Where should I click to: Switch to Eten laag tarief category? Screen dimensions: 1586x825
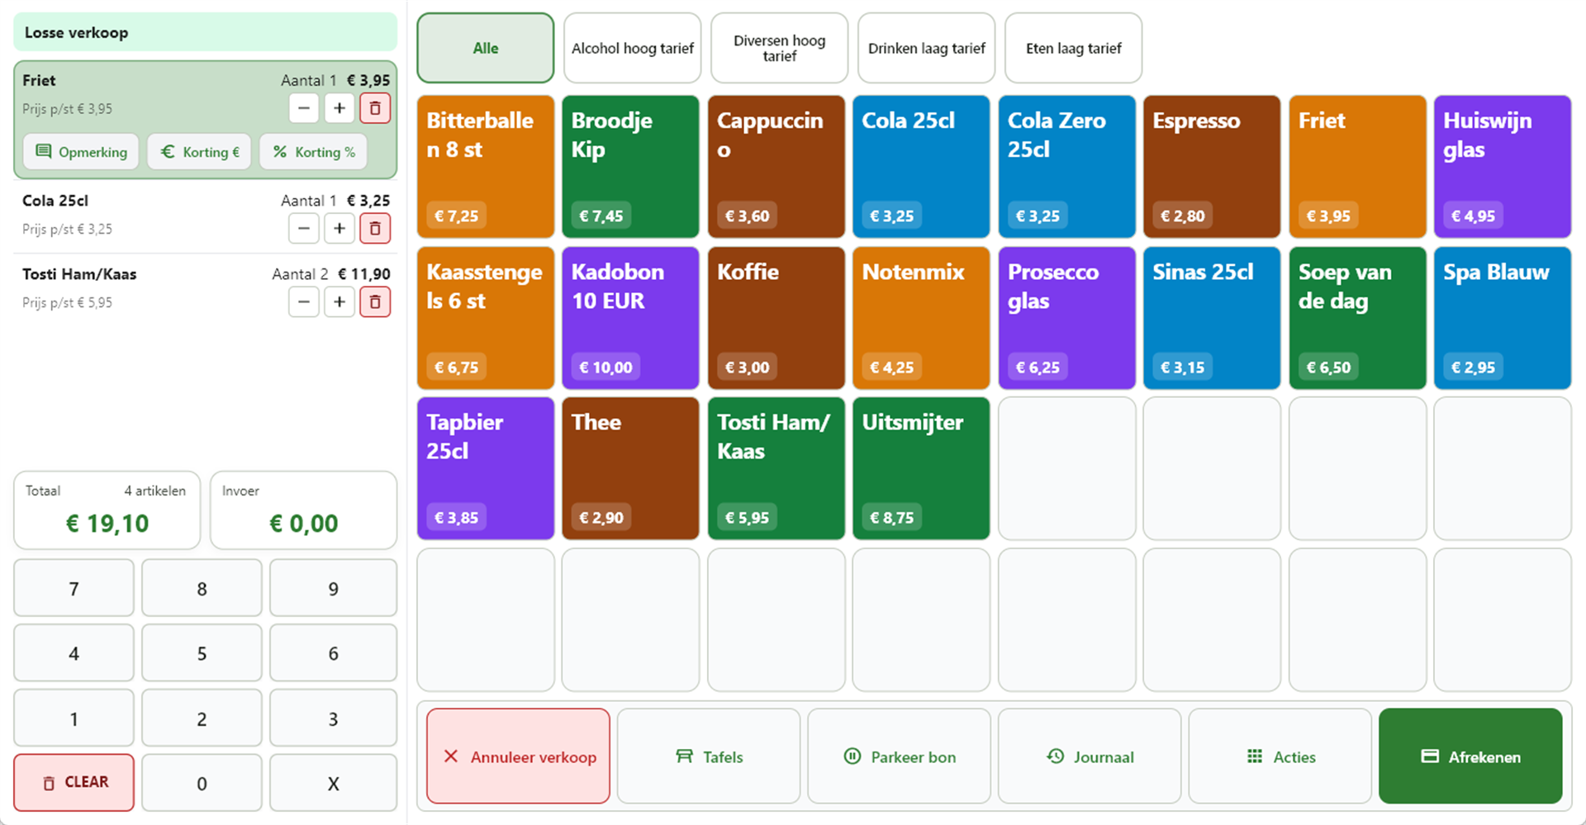(1074, 48)
